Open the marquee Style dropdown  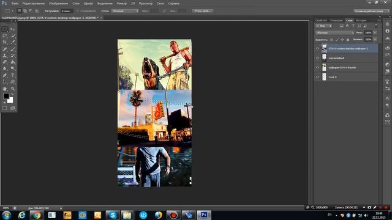[125, 11]
